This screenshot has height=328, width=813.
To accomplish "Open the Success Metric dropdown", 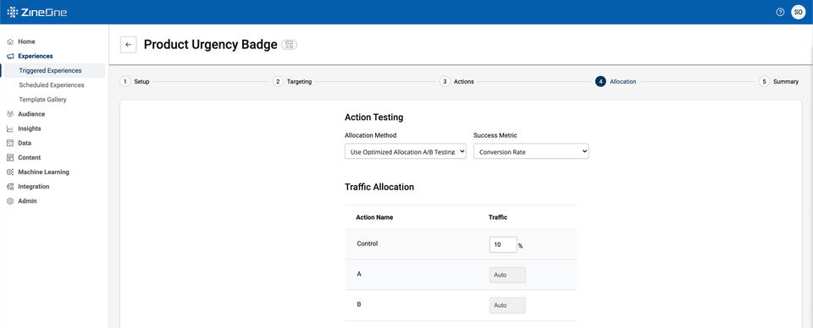I will pyautogui.click(x=531, y=151).
